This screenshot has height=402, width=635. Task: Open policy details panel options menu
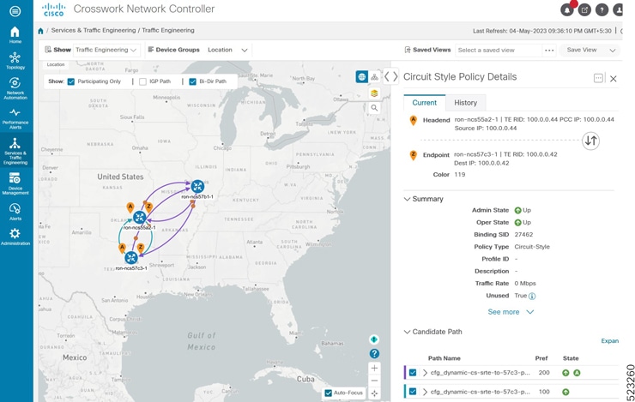point(598,78)
